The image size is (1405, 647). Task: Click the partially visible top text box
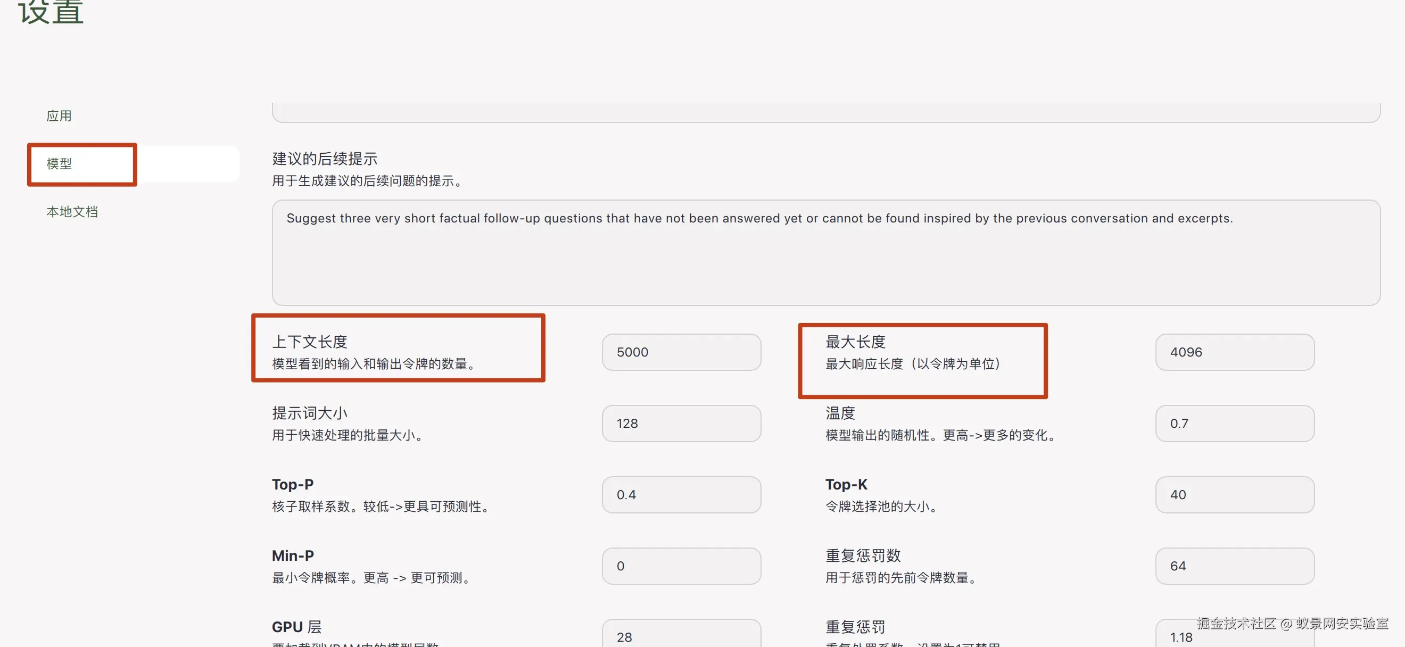[x=826, y=112]
